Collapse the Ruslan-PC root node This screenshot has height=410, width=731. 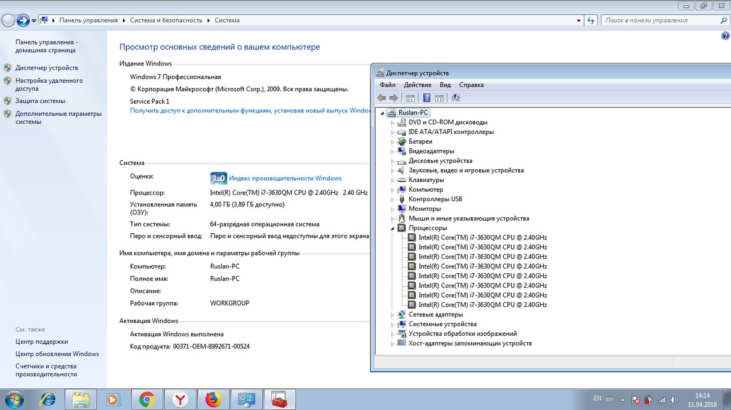tap(382, 113)
